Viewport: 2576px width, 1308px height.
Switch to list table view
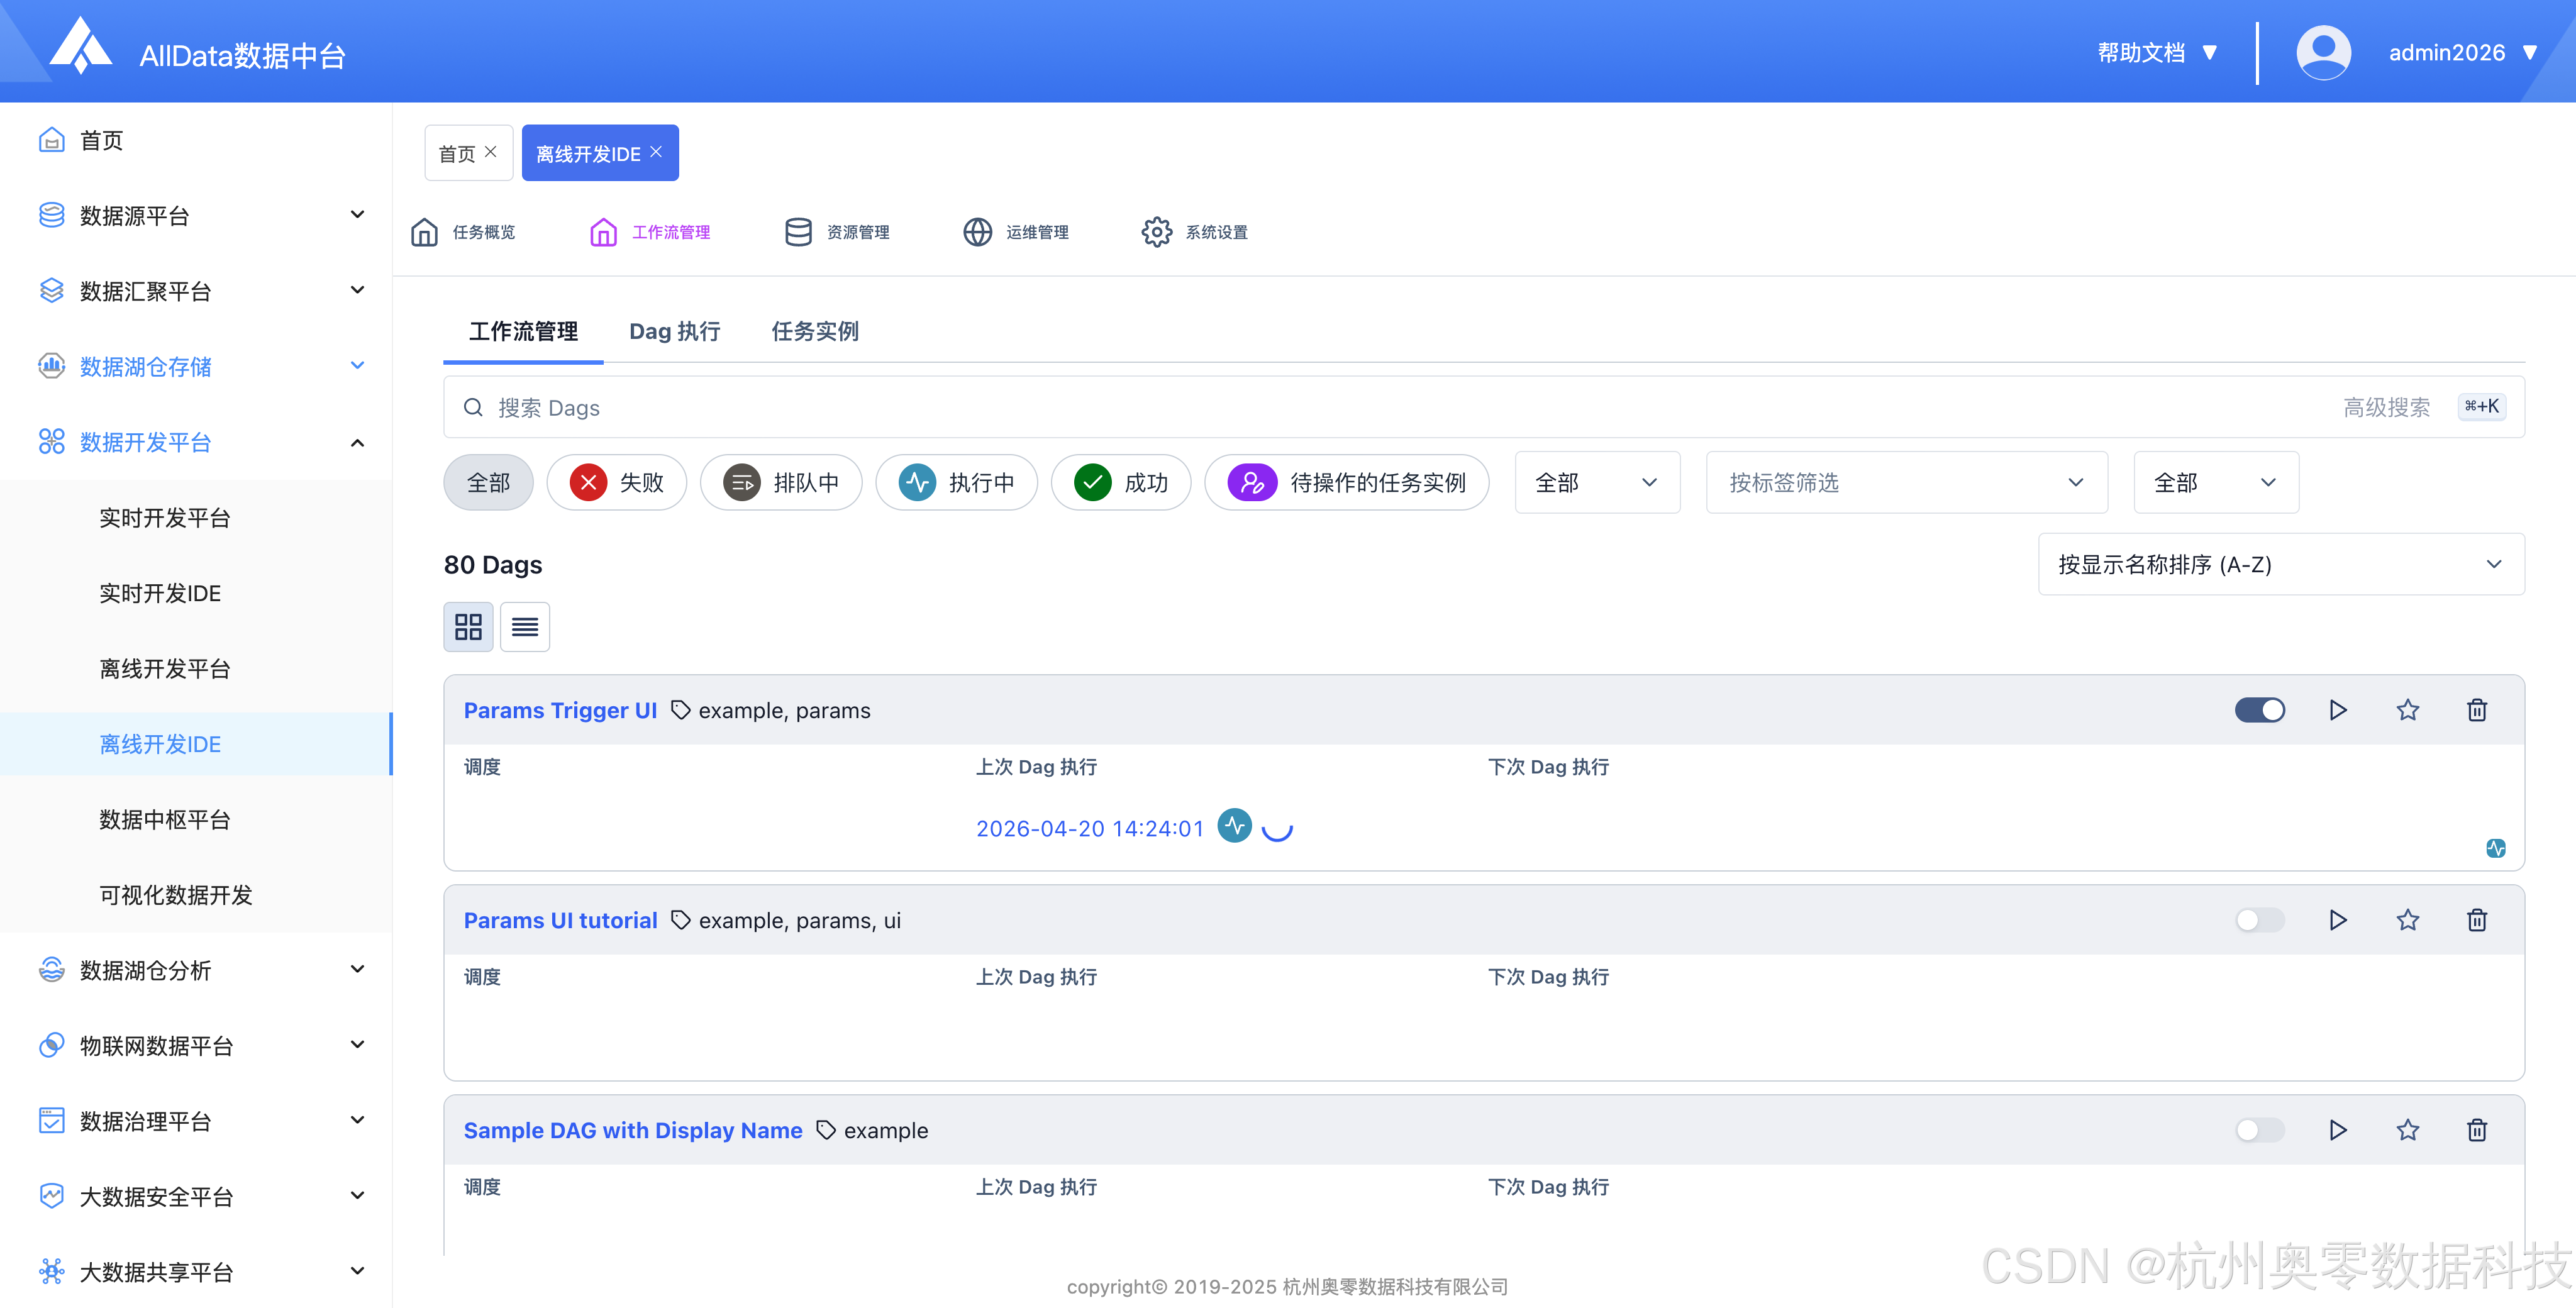tap(525, 627)
